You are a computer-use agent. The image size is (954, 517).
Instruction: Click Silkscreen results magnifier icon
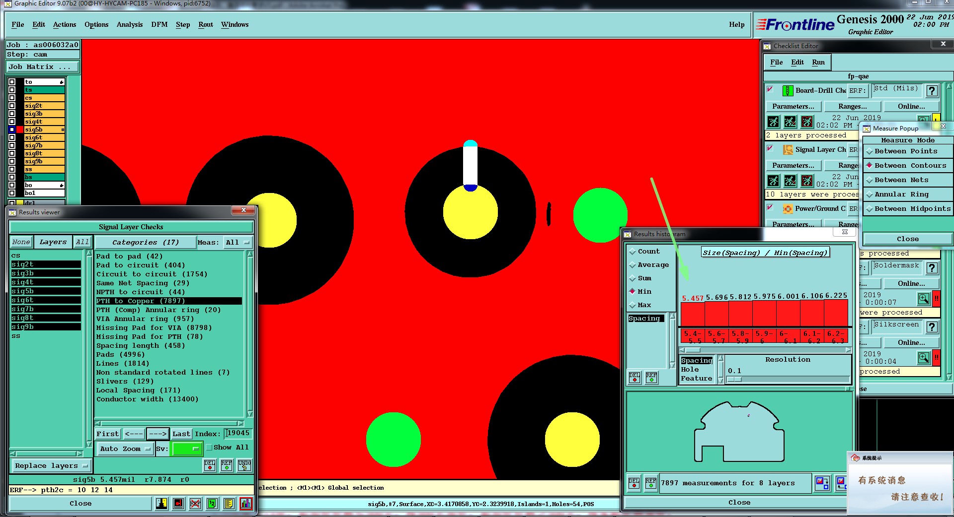924,358
